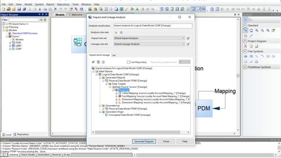Image resolution: width=281 pixels, height=158 pixels.
Task: Open the Lineage rule set dropdown
Action: pyautogui.click(x=183, y=44)
